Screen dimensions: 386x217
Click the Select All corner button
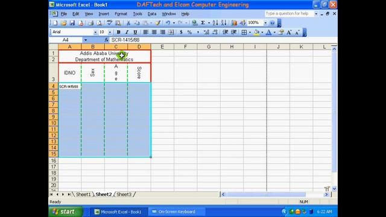[x=54, y=47]
